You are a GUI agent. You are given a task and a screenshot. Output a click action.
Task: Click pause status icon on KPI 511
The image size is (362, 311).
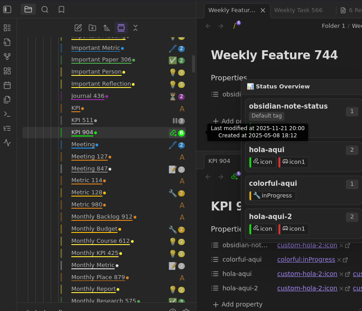(175, 121)
